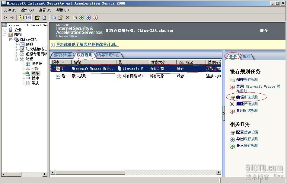287x184 pixels.
Task: Click the up-one-level folder toolbar icon
Action: coord(21,18)
